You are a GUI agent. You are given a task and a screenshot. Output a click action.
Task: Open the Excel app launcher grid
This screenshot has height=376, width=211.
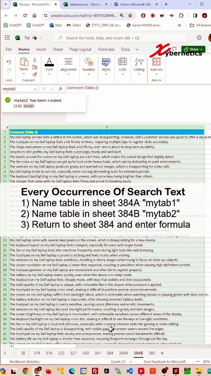7,38
